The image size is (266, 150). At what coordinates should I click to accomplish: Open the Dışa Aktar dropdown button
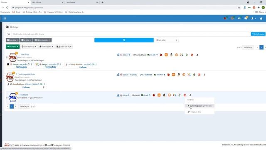[12, 40]
